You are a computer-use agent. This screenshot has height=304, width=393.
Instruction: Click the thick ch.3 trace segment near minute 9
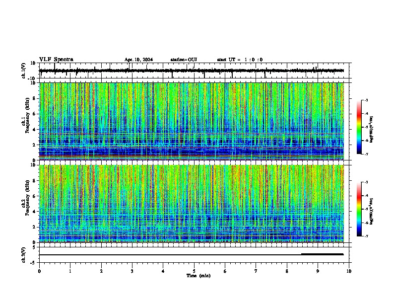tap(323, 254)
